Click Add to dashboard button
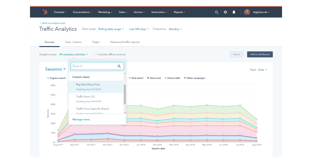This screenshot has height=163, width=312. (260, 54)
